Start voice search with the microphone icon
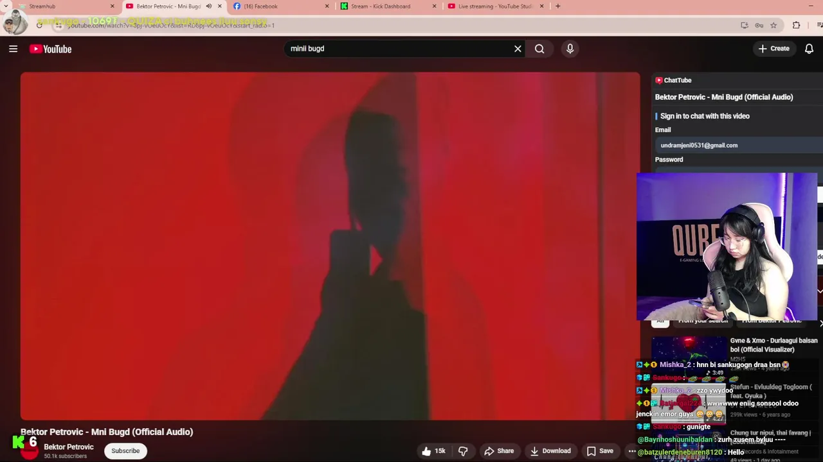The image size is (823, 462). (x=570, y=49)
